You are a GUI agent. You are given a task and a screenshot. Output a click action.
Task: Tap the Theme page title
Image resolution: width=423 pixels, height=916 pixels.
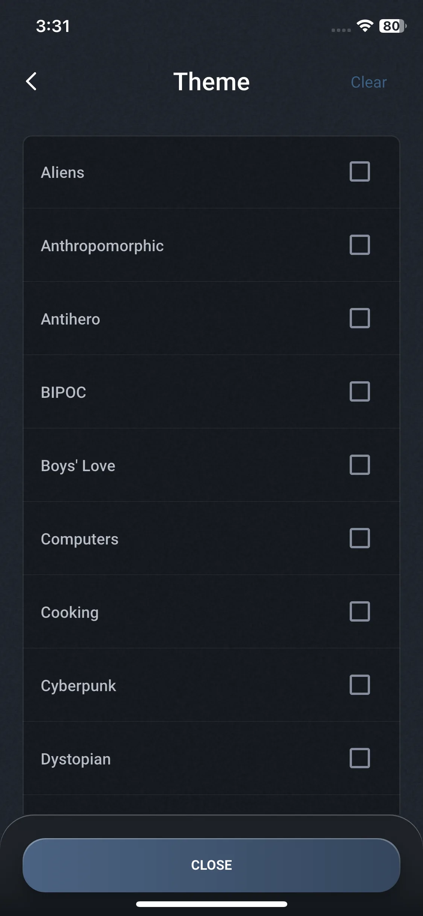click(211, 82)
